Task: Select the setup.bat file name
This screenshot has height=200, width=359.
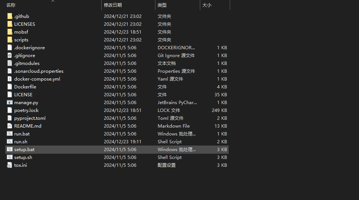Action: [x=24, y=149]
